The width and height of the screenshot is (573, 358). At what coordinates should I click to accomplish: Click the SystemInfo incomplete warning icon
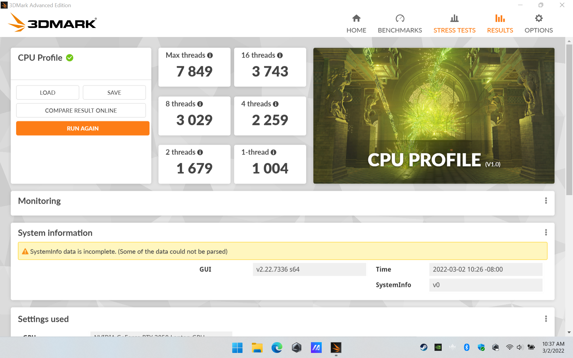pos(25,251)
